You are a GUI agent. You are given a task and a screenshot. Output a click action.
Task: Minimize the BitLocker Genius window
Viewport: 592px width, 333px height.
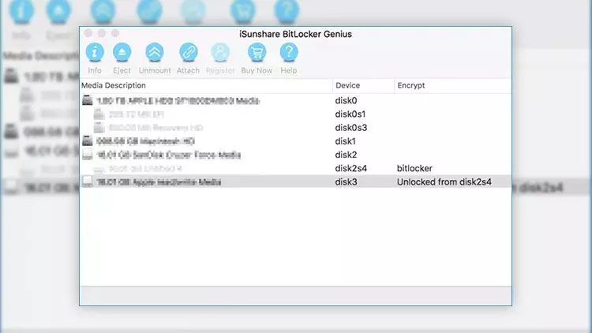[102, 33]
